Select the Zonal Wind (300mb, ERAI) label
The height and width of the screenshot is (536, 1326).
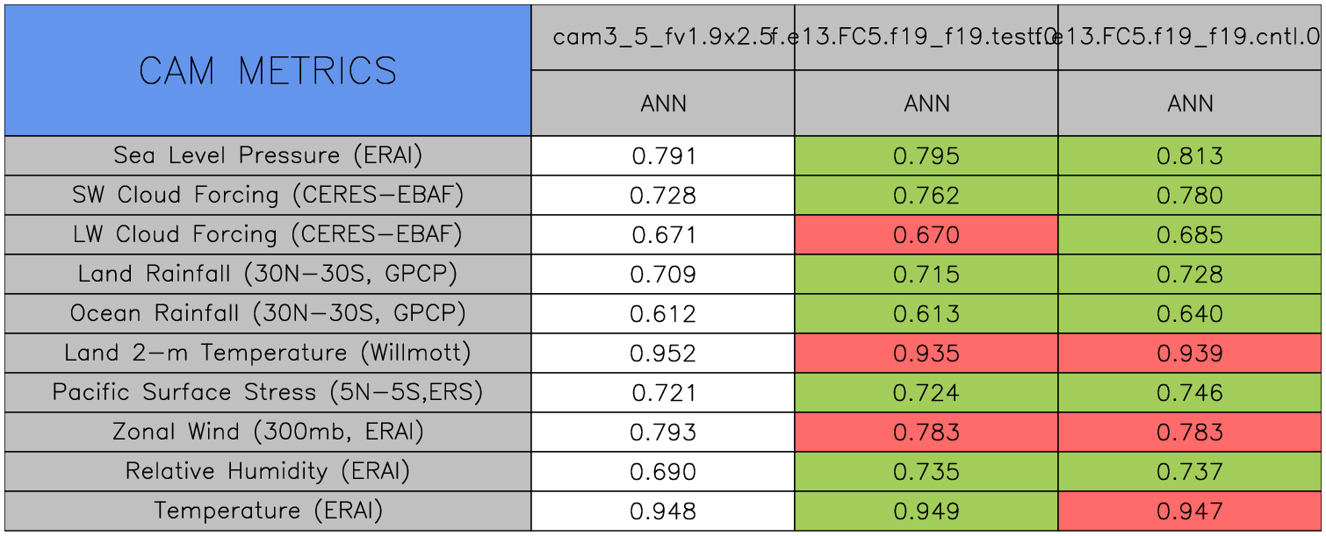click(x=268, y=432)
